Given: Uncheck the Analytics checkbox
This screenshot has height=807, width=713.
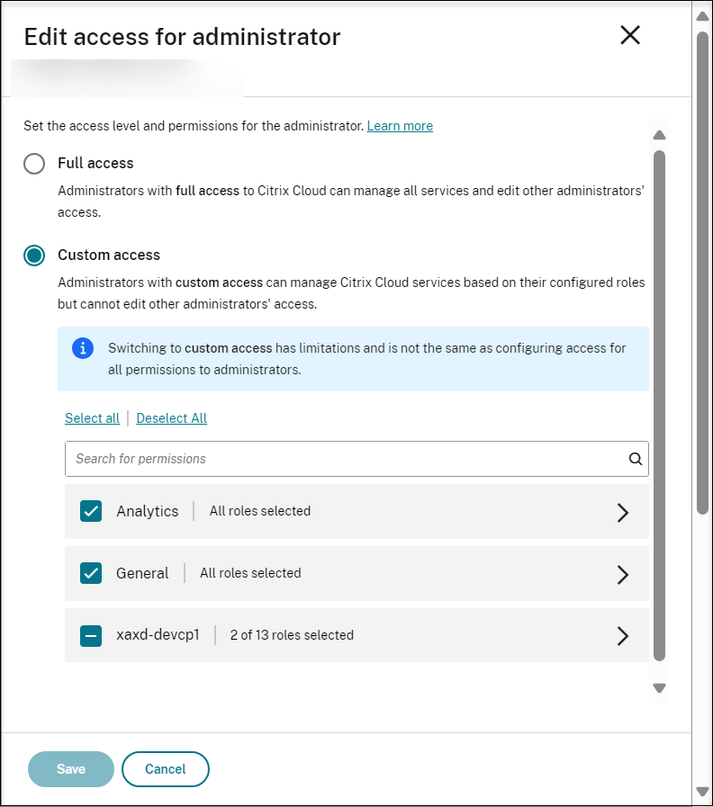Looking at the screenshot, I should (x=91, y=511).
